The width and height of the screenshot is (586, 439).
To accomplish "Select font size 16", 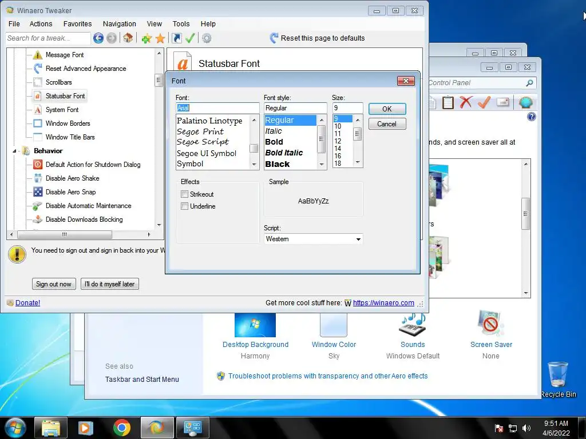I will [x=338, y=156].
